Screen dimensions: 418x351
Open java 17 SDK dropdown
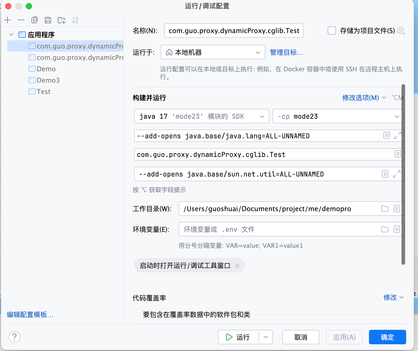tap(202, 116)
